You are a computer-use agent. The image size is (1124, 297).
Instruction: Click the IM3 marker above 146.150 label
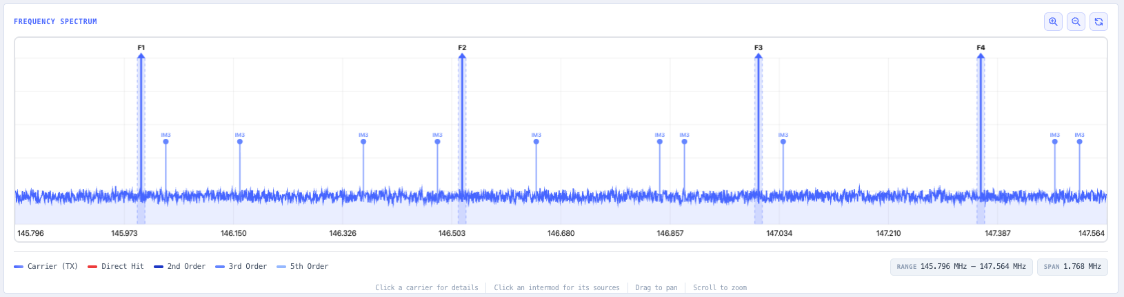click(x=240, y=141)
